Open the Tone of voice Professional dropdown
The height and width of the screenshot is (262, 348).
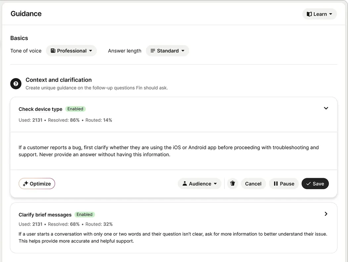[71, 51]
